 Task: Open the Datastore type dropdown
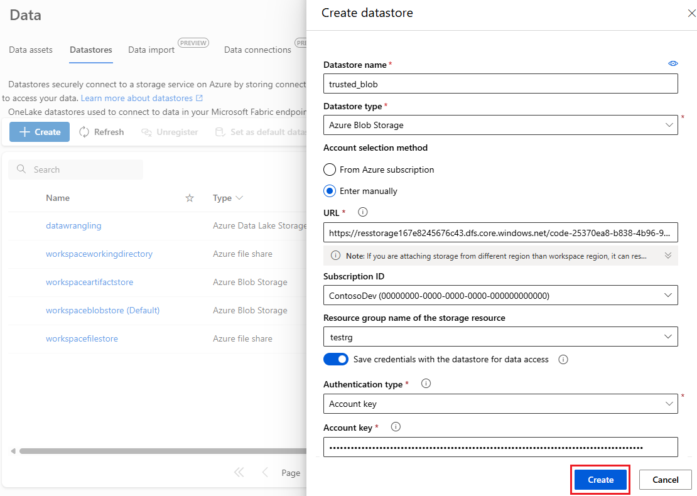click(500, 125)
